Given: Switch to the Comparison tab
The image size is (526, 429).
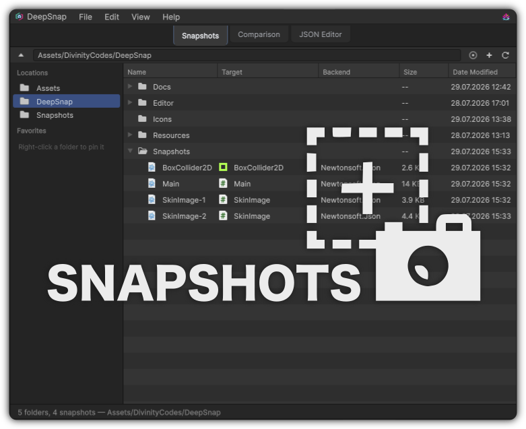Looking at the screenshot, I should pos(259,34).
